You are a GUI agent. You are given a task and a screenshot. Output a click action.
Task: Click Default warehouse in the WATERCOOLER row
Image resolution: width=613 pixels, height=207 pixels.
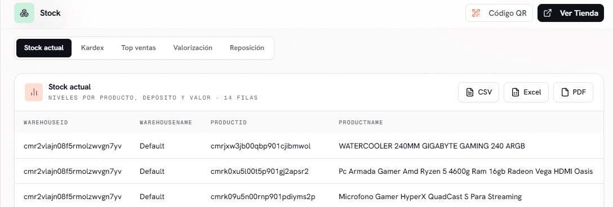(x=152, y=146)
